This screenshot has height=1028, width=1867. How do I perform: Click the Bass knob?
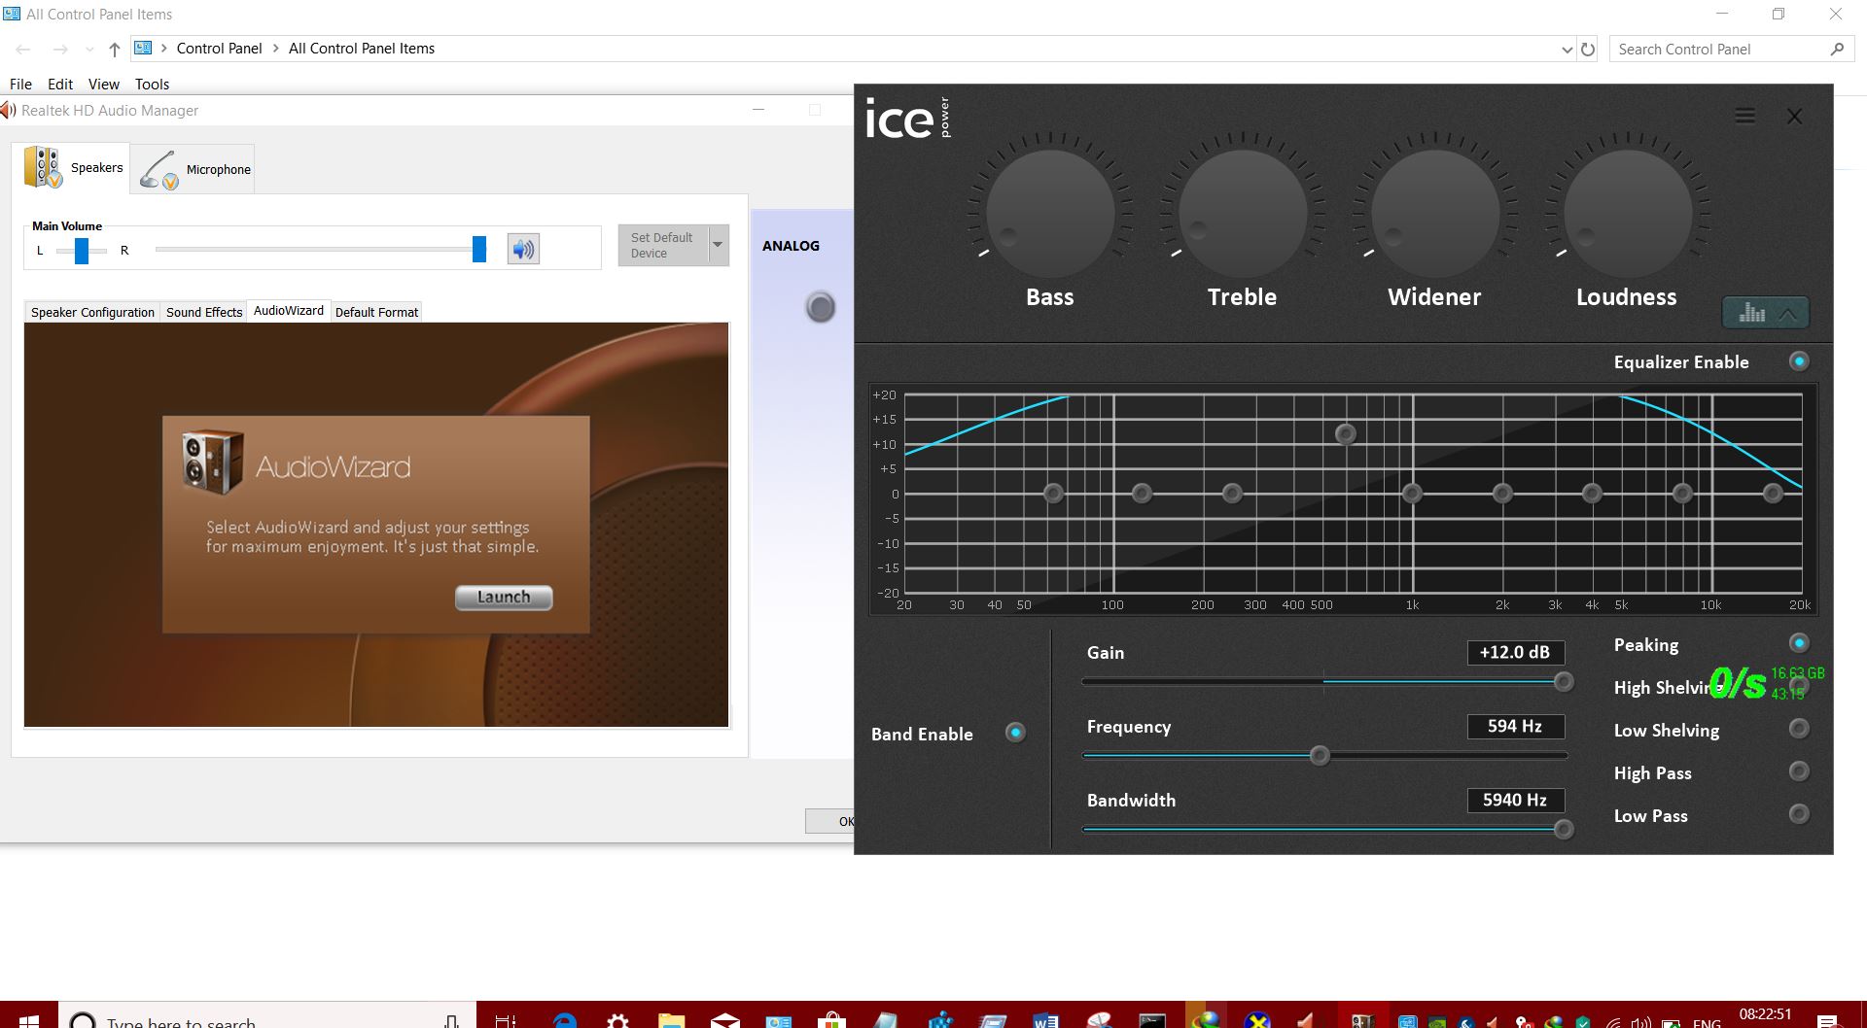(x=1050, y=214)
